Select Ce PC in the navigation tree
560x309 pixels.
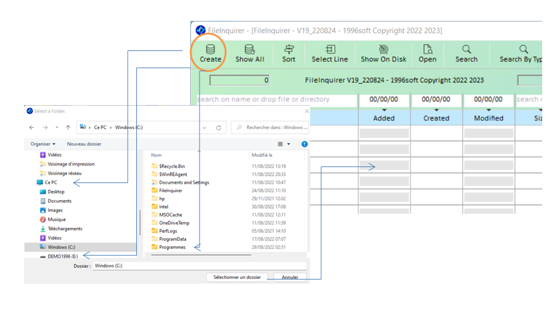(51, 182)
